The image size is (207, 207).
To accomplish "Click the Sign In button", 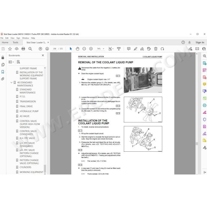I will coord(200,42).
